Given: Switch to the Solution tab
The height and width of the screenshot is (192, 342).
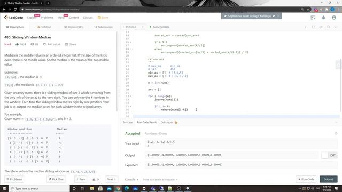Looking at the screenshot, I should click(x=44, y=27).
